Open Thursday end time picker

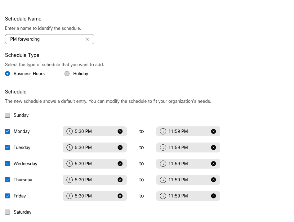click(x=188, y=180)
